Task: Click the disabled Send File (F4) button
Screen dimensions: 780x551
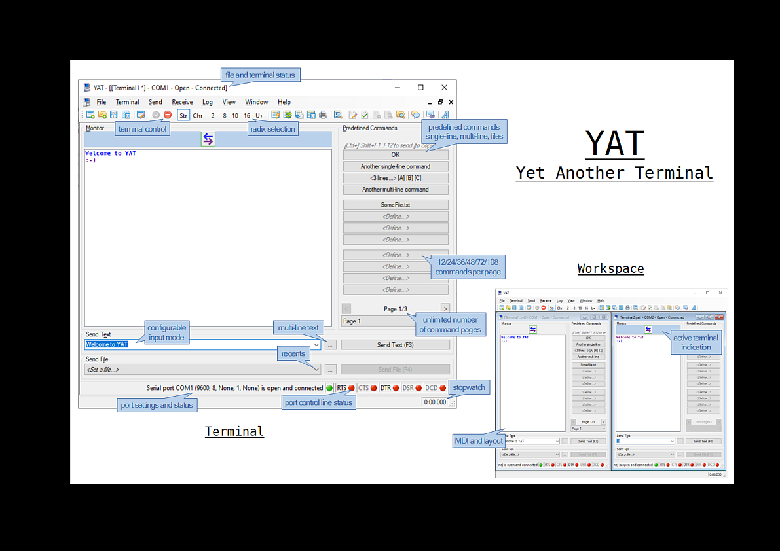Action: (396, 370)
